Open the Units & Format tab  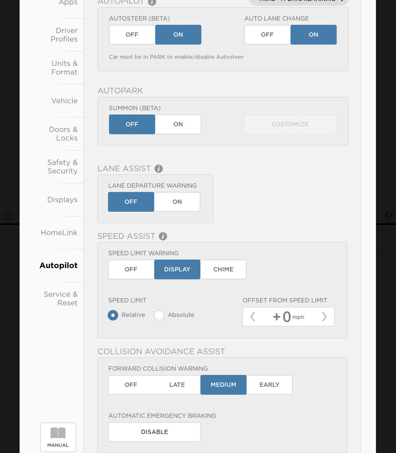coord(64,68)
